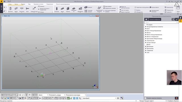Click Объединить combine command
182x102 pixels.
(x=138, y=12)
